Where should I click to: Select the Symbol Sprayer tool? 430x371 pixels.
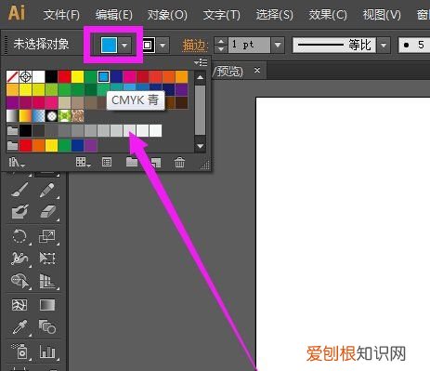pos(20,351)
